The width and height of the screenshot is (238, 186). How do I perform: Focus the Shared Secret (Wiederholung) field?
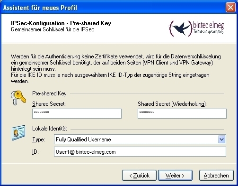coord(182,113)
